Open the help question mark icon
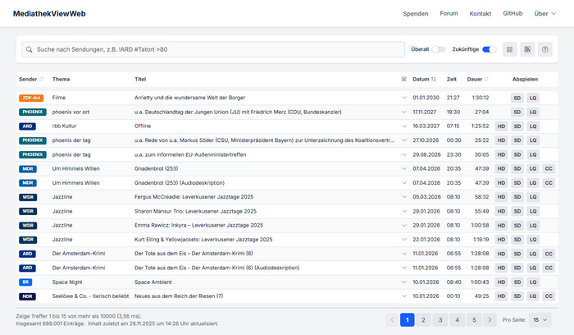 pos(546,49)
